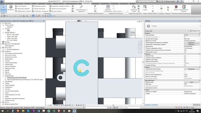
Task: Click the Revit icon on the taskbar
Action: (74, 111)
